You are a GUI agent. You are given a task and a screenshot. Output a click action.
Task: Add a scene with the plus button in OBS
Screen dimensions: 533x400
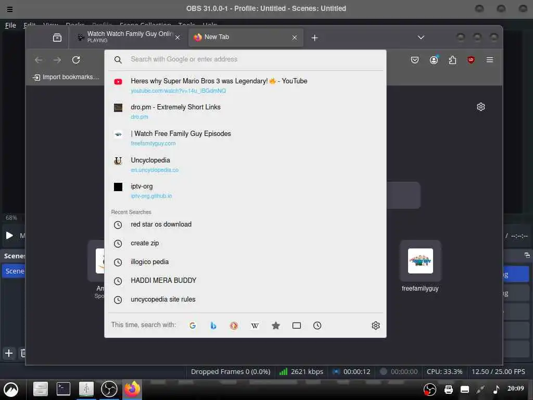[9, 353]
